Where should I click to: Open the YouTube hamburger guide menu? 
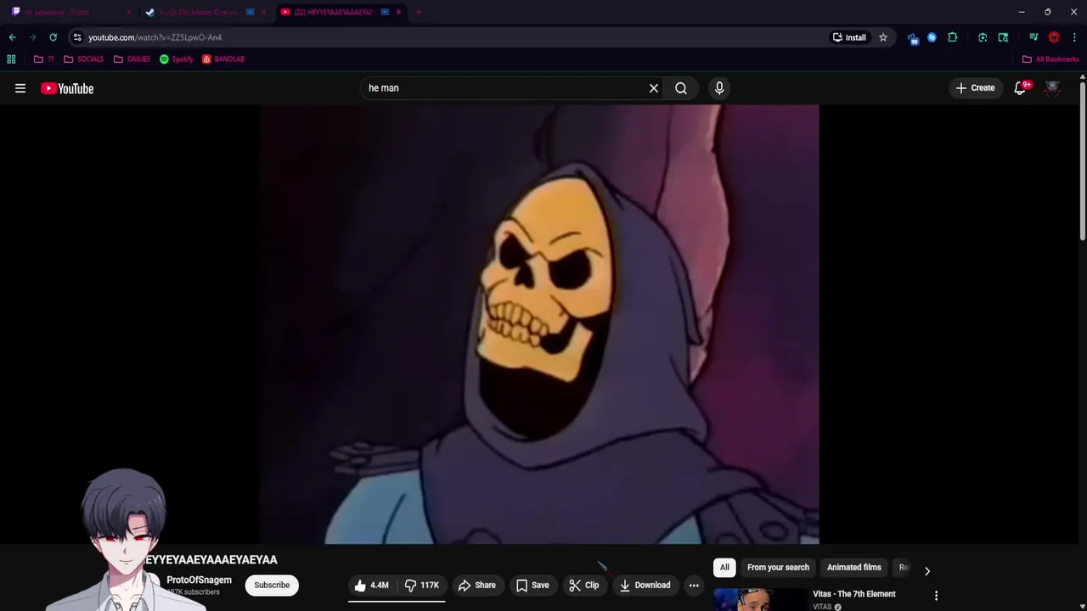pyautogui.click(x=20, y=88)
